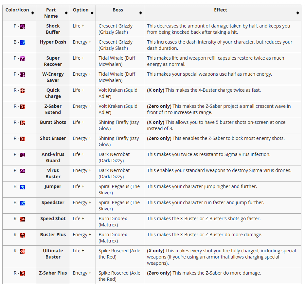305x288 pixels.
Task: Click the Speedster part icon
Action: coord(23,203)
